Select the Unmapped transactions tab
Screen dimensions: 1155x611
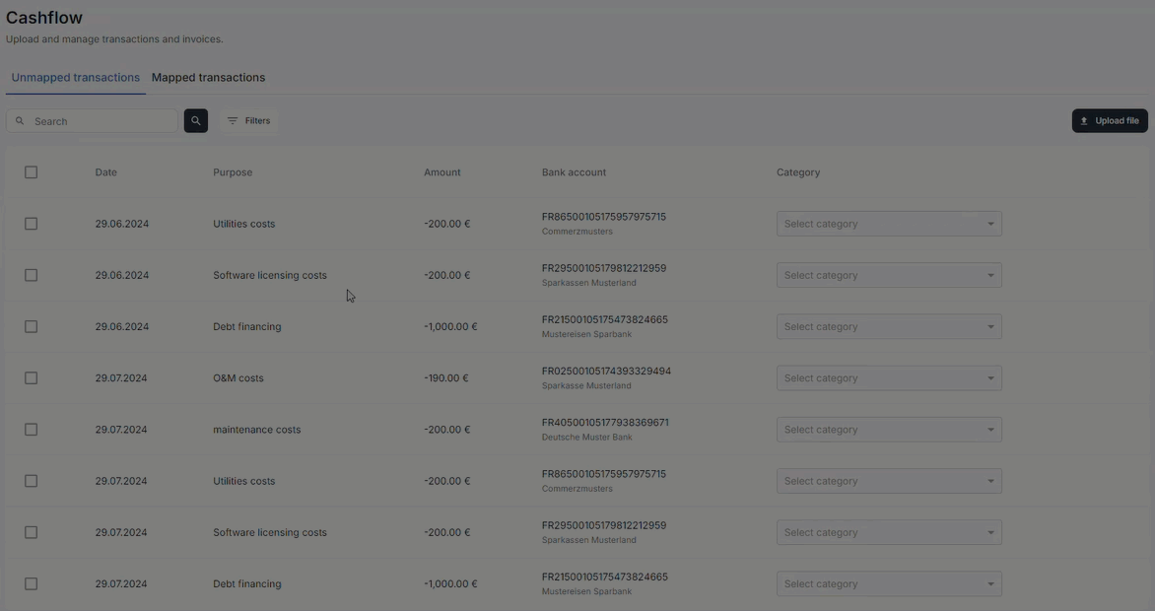(x=74, y=77)
